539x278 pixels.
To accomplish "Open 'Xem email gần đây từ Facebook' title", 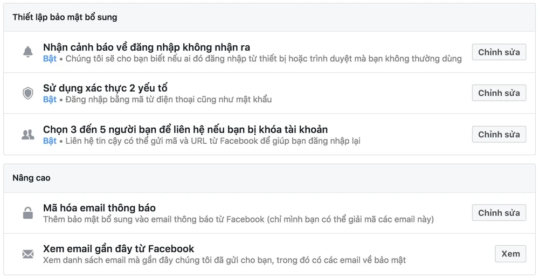I will [119, 249].
